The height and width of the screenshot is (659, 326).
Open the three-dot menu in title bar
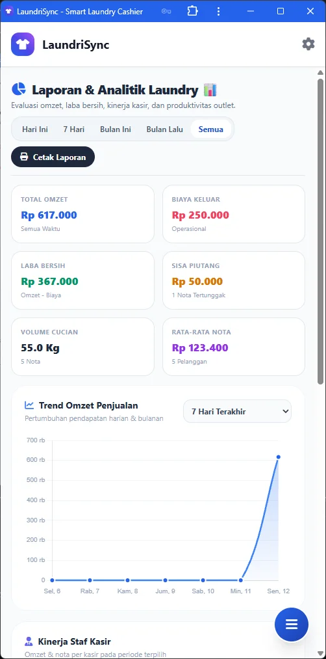pyautogui.click(x=218, y=11)
